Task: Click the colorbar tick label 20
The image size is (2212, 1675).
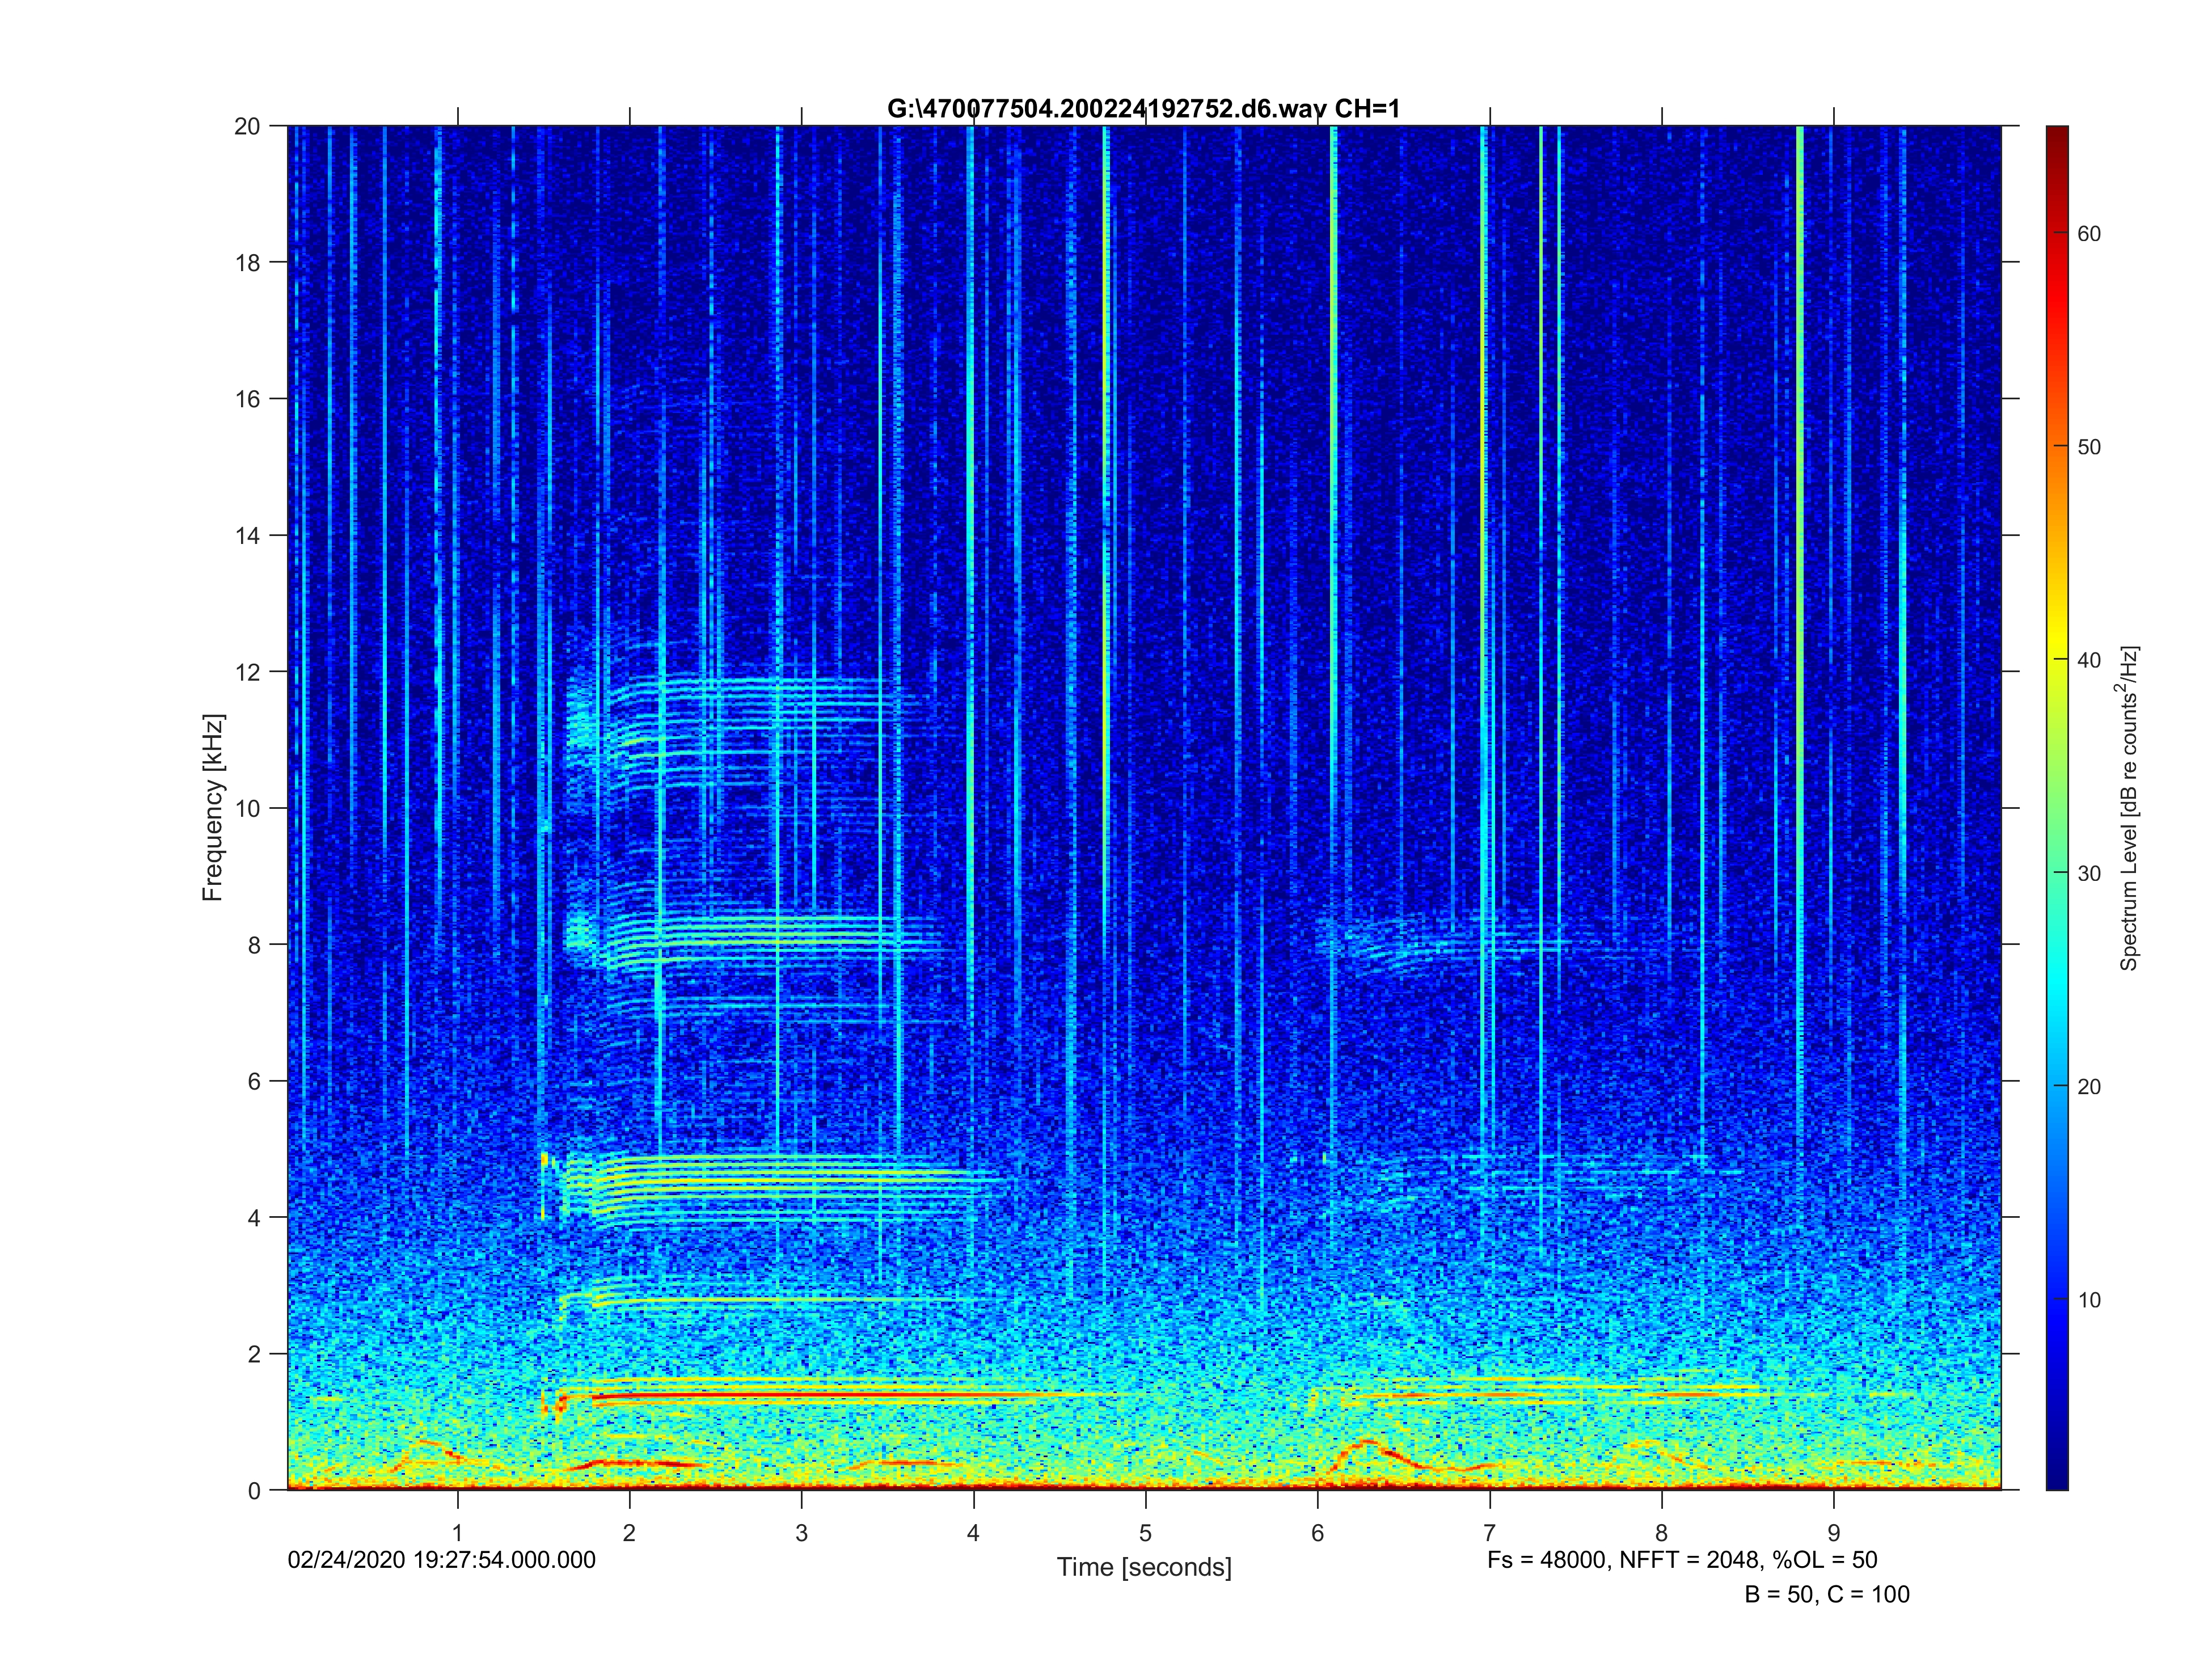Action: tap(2089, 1087)
